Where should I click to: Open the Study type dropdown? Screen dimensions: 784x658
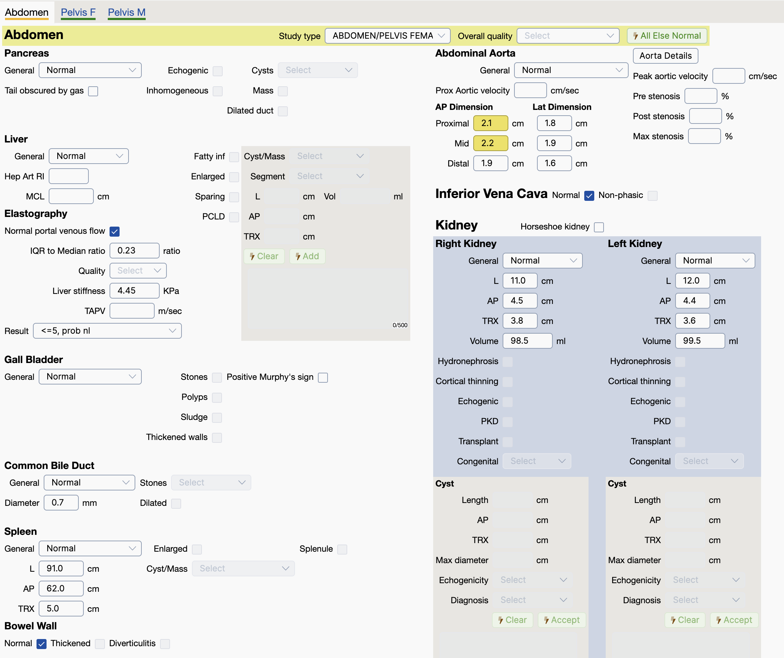click(387, 36)
